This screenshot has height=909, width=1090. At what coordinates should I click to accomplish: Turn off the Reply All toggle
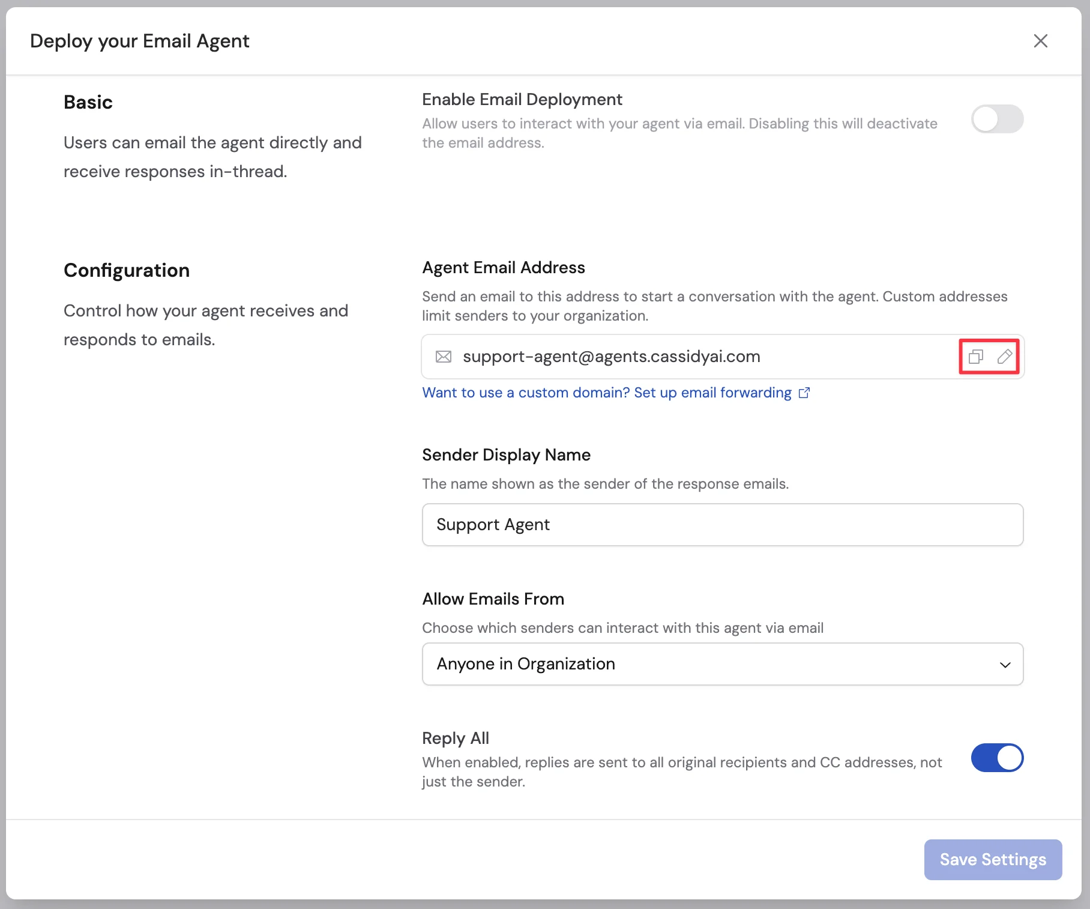pyautogui.click(x=997, y=758)
